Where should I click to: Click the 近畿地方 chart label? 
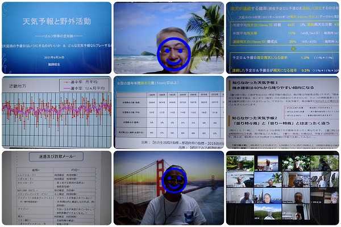(17, 86)
